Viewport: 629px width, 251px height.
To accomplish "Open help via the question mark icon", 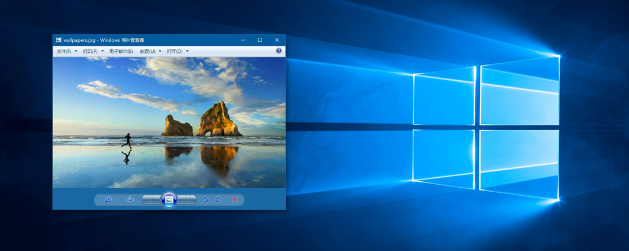I will (279, 51).
